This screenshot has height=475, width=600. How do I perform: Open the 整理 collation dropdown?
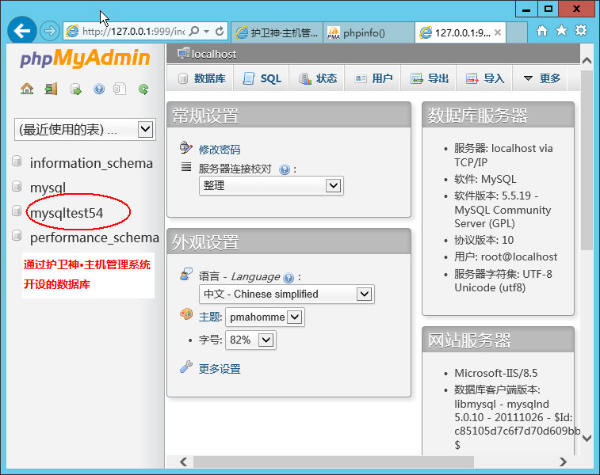[x=271, y=186]
